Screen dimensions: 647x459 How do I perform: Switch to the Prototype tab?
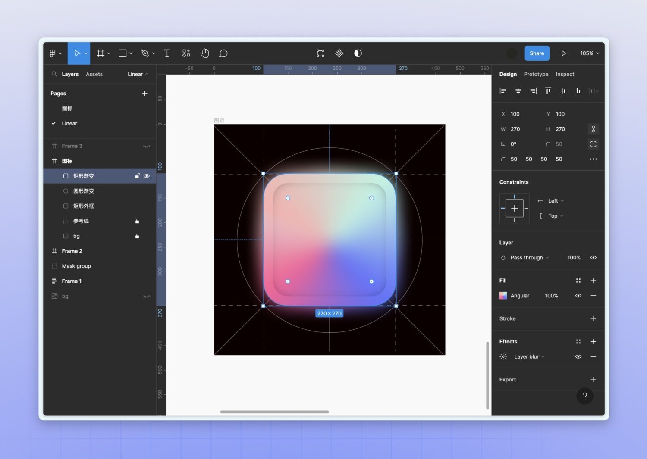click(x=536, y=74)
